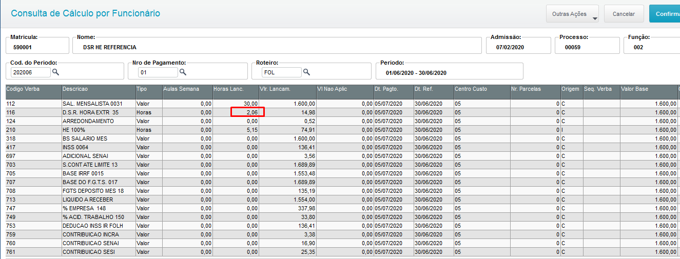680x259 pixels.
Task: Select the S.CONT ATE LIMITE 13 row
Action: point(343,165)
